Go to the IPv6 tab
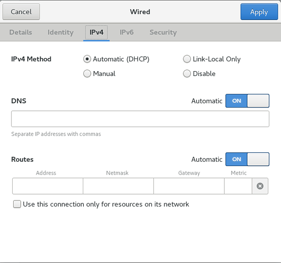Image resolution: width=281 pixels, height=263 pixels. pos(127,33)
